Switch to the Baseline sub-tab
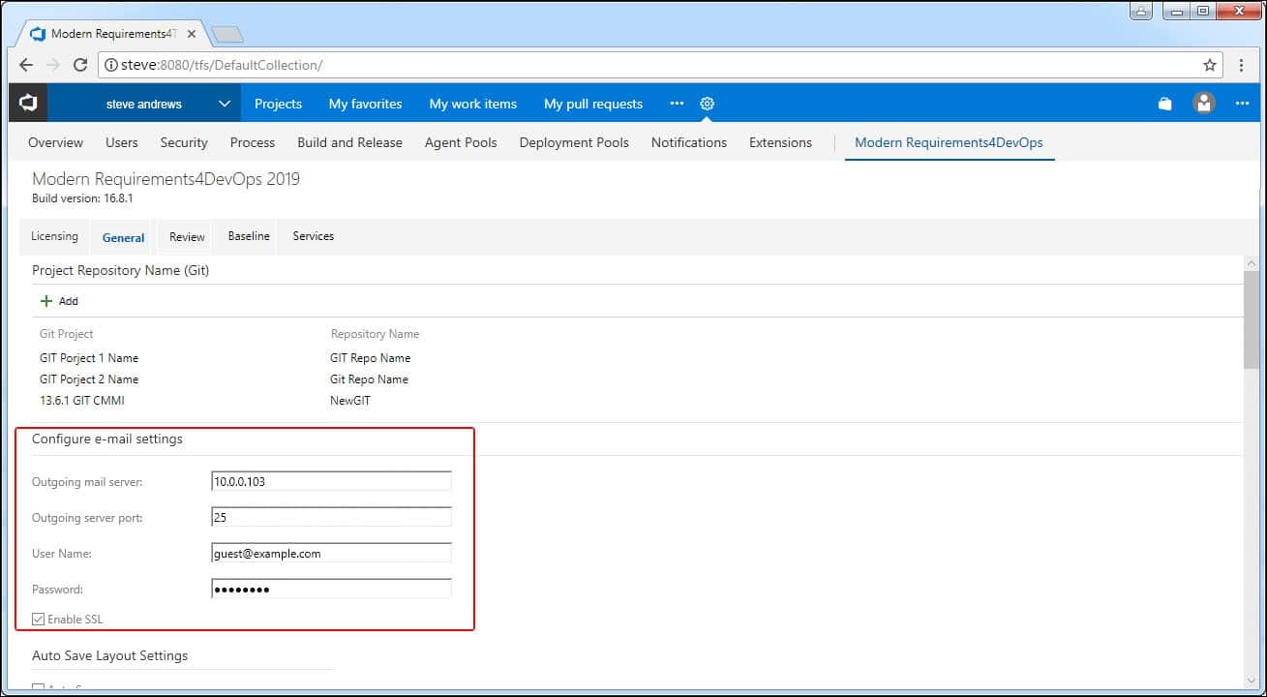Image resolution: width=1267 pixels, height=697 pixels. [249, 236]
